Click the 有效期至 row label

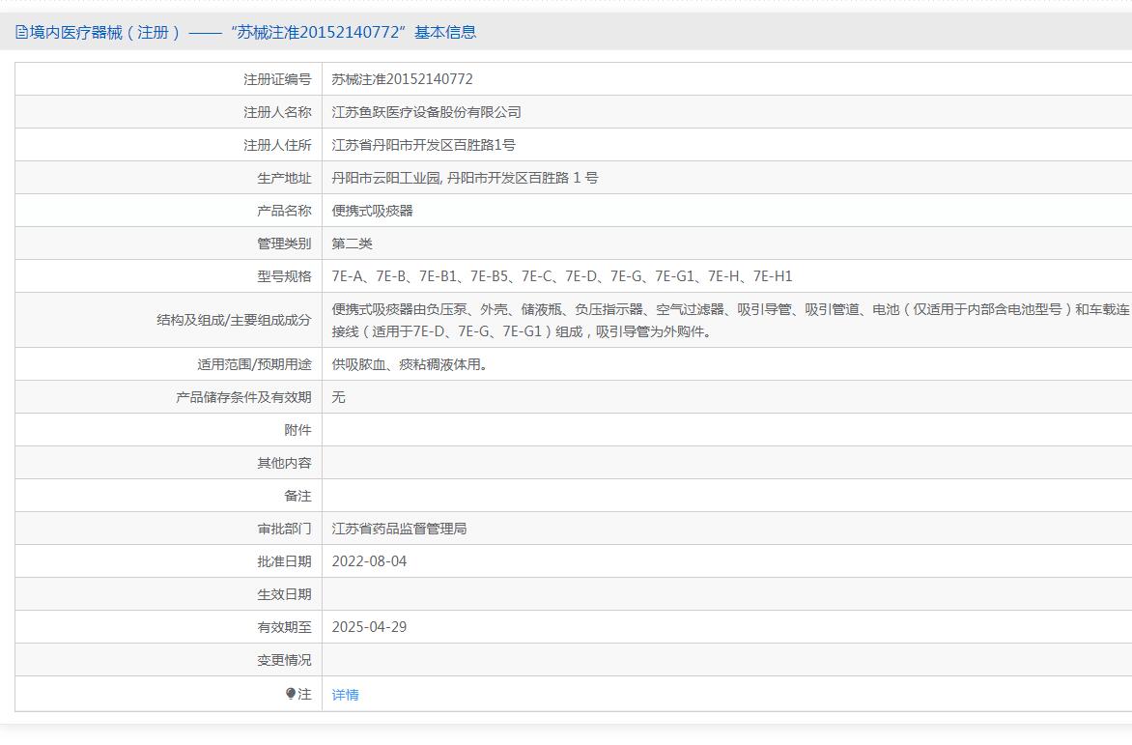pyautogui.click(x=284, y=627)
